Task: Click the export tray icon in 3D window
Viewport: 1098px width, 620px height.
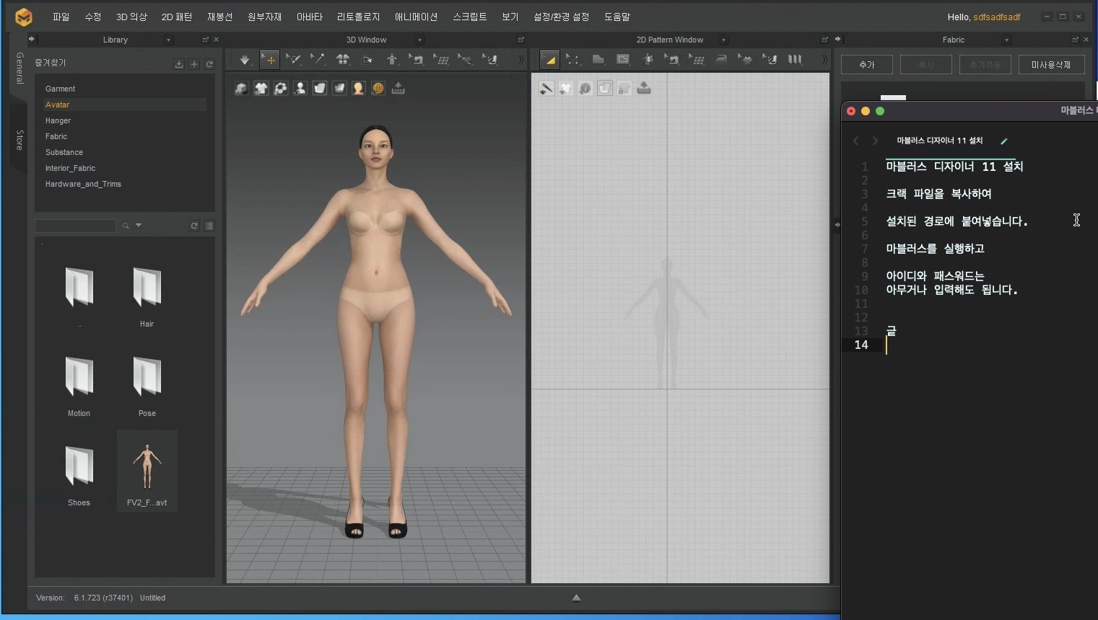Action: coord(398,88)
